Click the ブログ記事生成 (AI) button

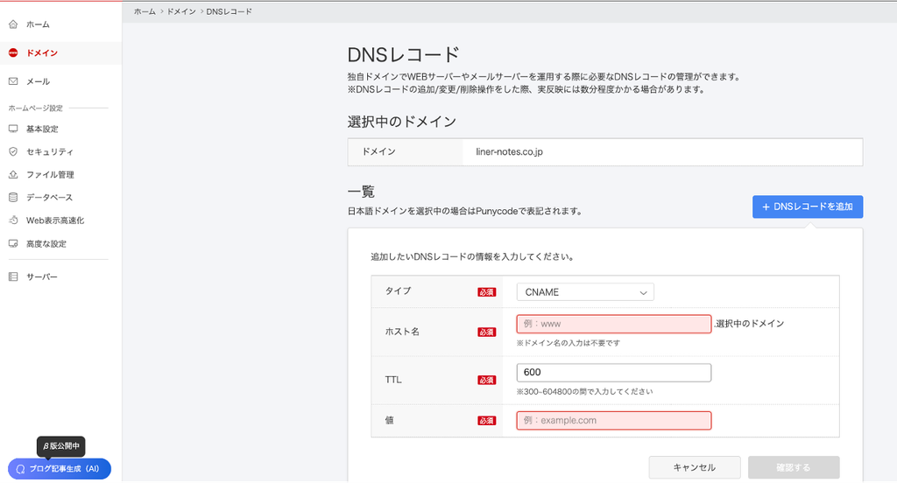60,469
